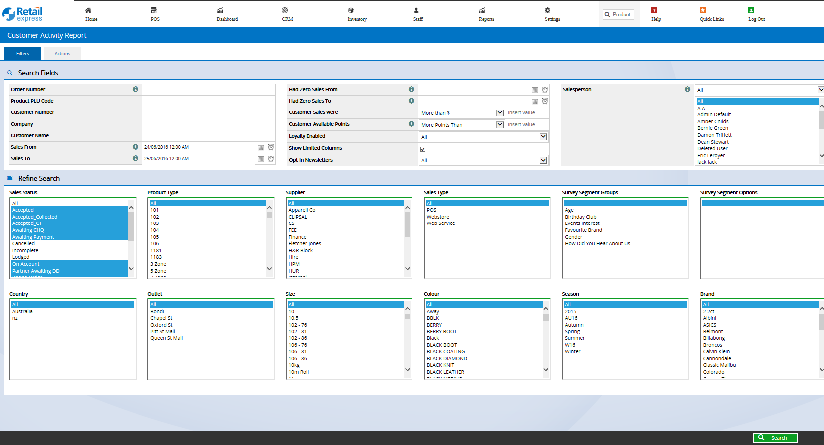Click the red Help icon
This screenshot has width=824, height=445.
654,10
